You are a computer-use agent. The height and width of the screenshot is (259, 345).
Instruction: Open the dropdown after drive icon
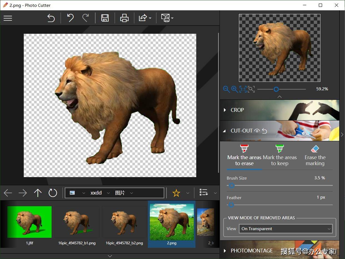pyautogui.click(x=84, y=193)
